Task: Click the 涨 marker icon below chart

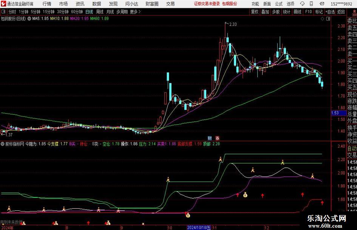Action: pyautogui.click(x=218, y=138)
